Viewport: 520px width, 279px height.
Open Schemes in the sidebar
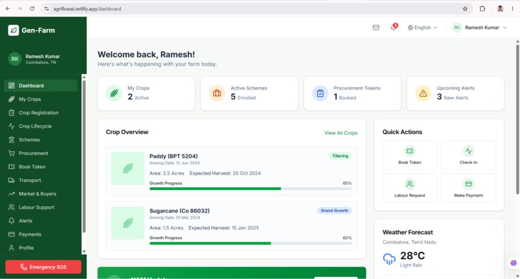41,140
